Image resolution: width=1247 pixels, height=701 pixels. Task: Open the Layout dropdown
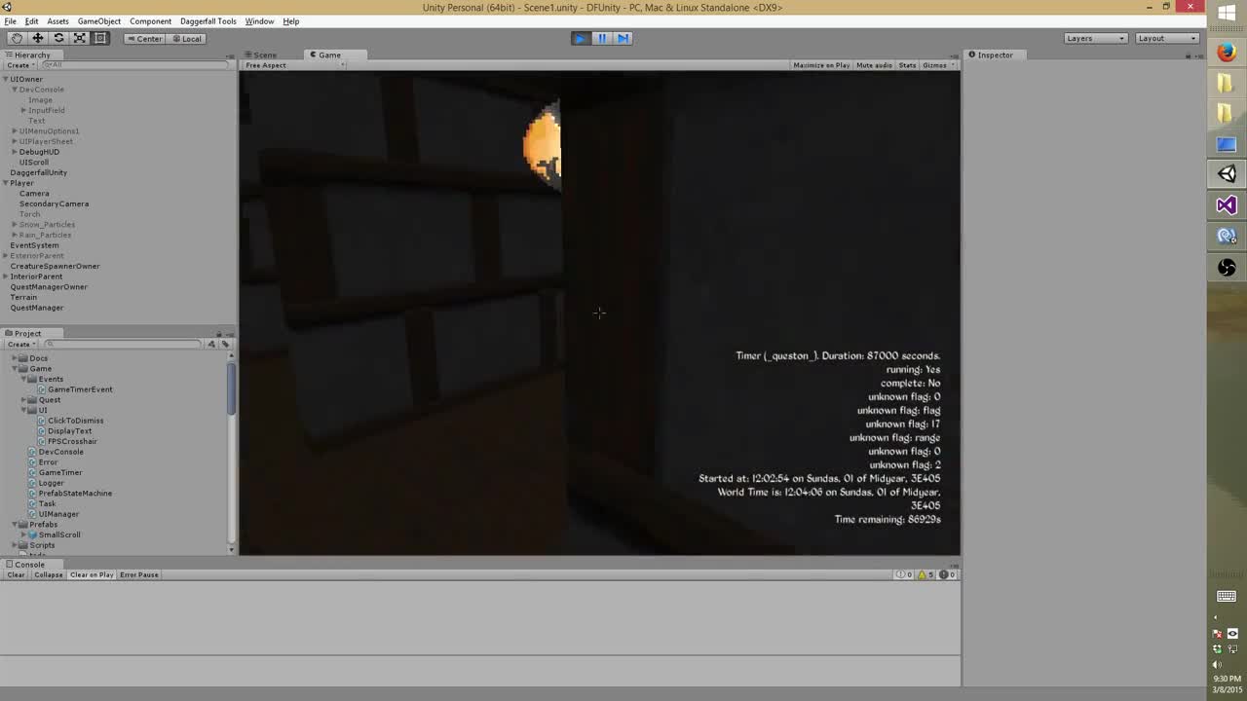click(1166, 38)
